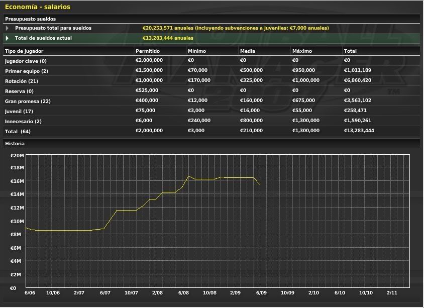Click the €950,000 Primer equipo maximum
The height and width of the screenshot is (308, 424).
(x=303, y=70)
